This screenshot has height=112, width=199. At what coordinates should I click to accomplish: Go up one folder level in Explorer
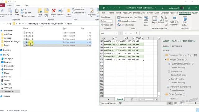click(x=10, y=24)
